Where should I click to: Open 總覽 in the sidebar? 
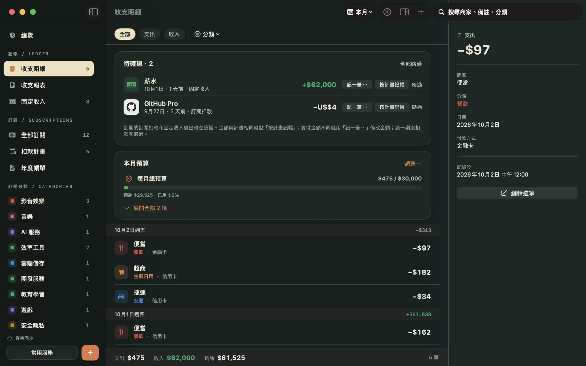point(49,35)
